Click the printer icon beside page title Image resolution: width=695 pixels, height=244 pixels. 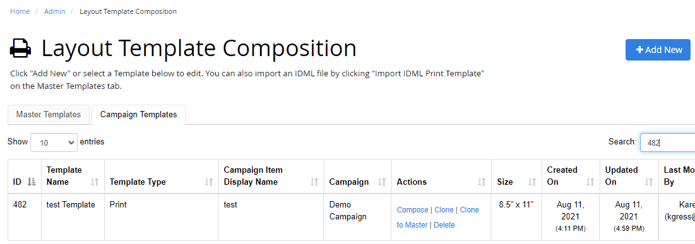tap(20, 49)
